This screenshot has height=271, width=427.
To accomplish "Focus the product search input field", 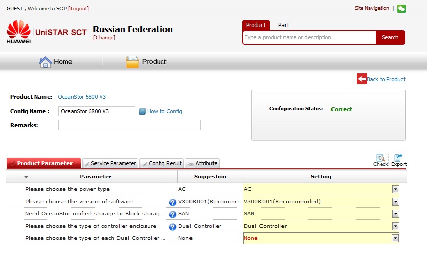I will (x=310, y=37).
